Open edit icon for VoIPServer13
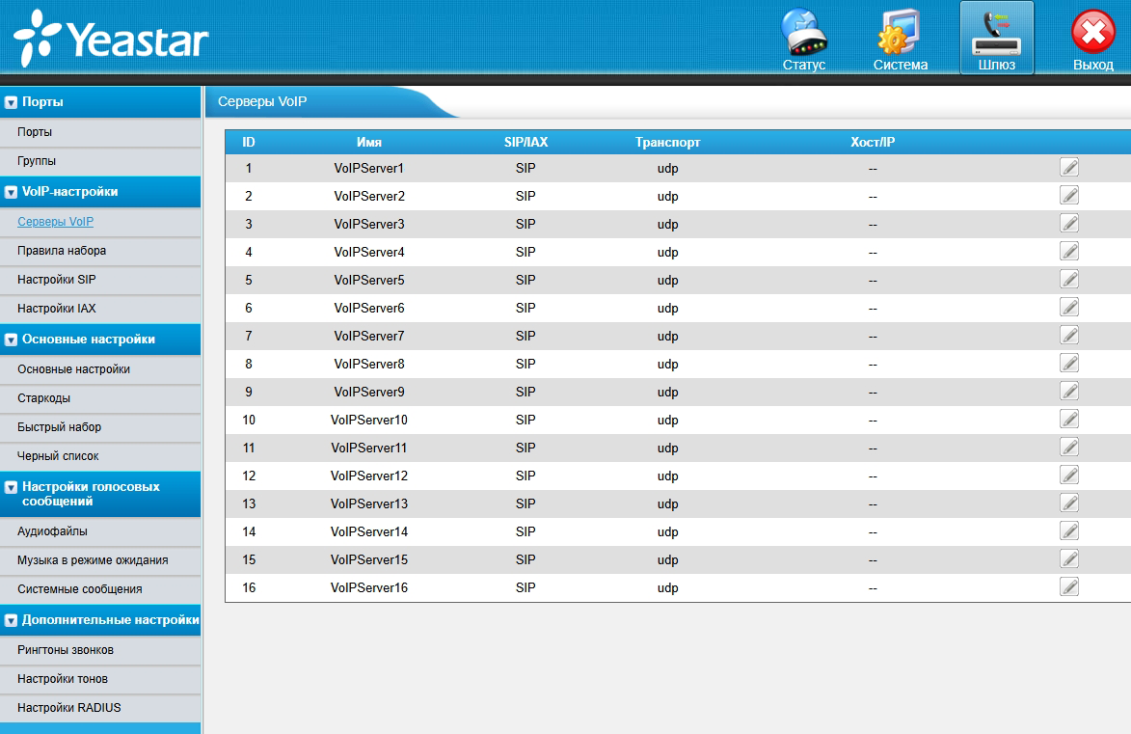Screen dimensions: 1131x734 1068,503
